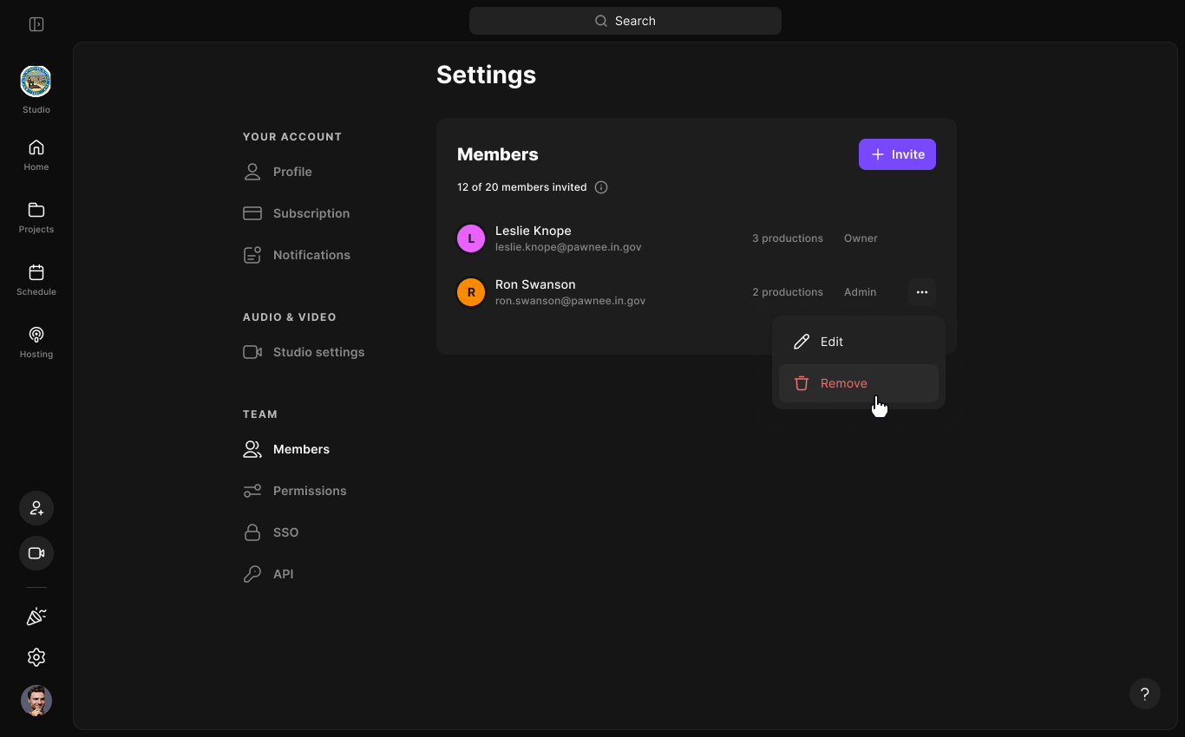Open Home from the left sidebar
The image size is (1185, 737).
[x=36, y=154]
